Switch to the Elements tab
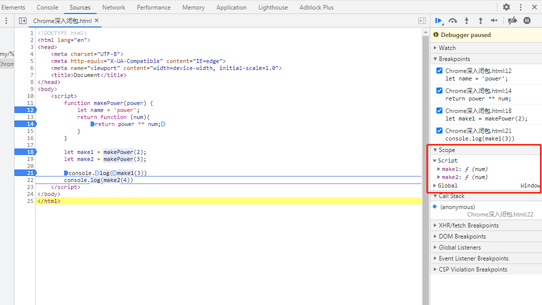Image resolution: width=542 pixels, height=305 pixels. tap(13, 7)
